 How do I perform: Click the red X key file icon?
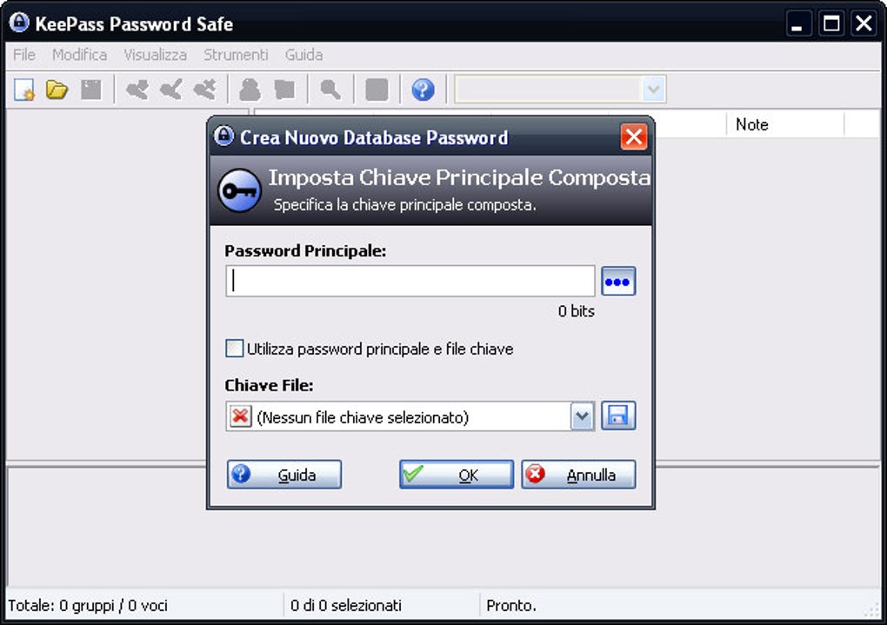(240, 417)
